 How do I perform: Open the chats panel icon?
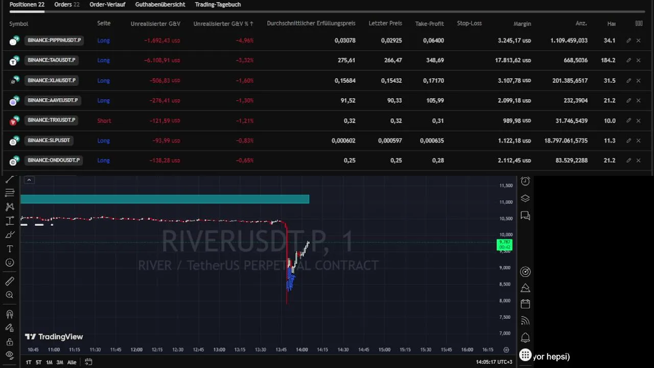[x=525, y=216]
